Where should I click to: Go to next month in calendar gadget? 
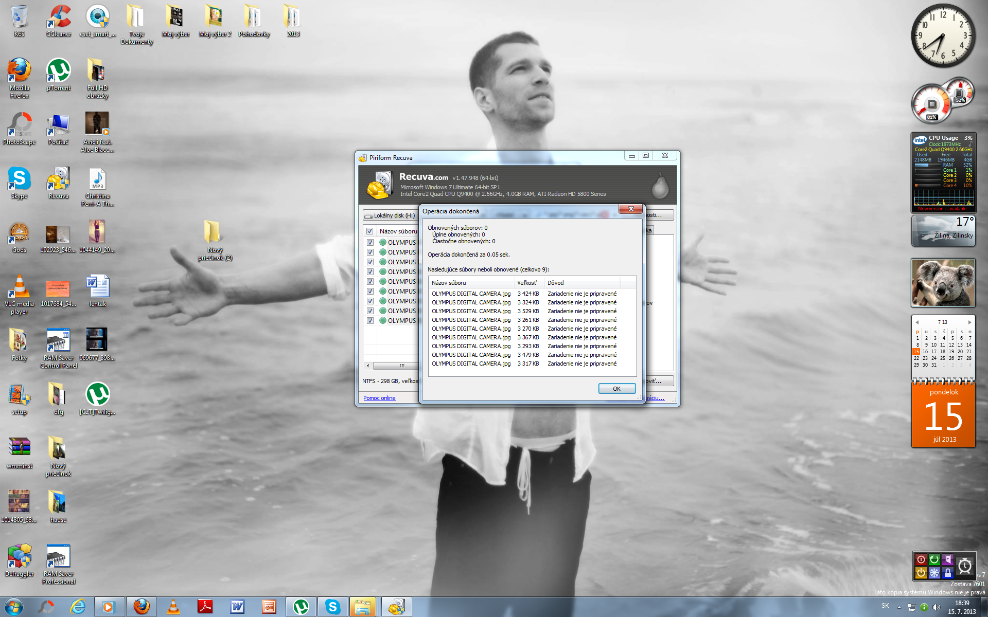pos(969,322)
